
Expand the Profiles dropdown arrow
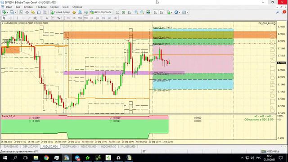(x=15, y=12)
